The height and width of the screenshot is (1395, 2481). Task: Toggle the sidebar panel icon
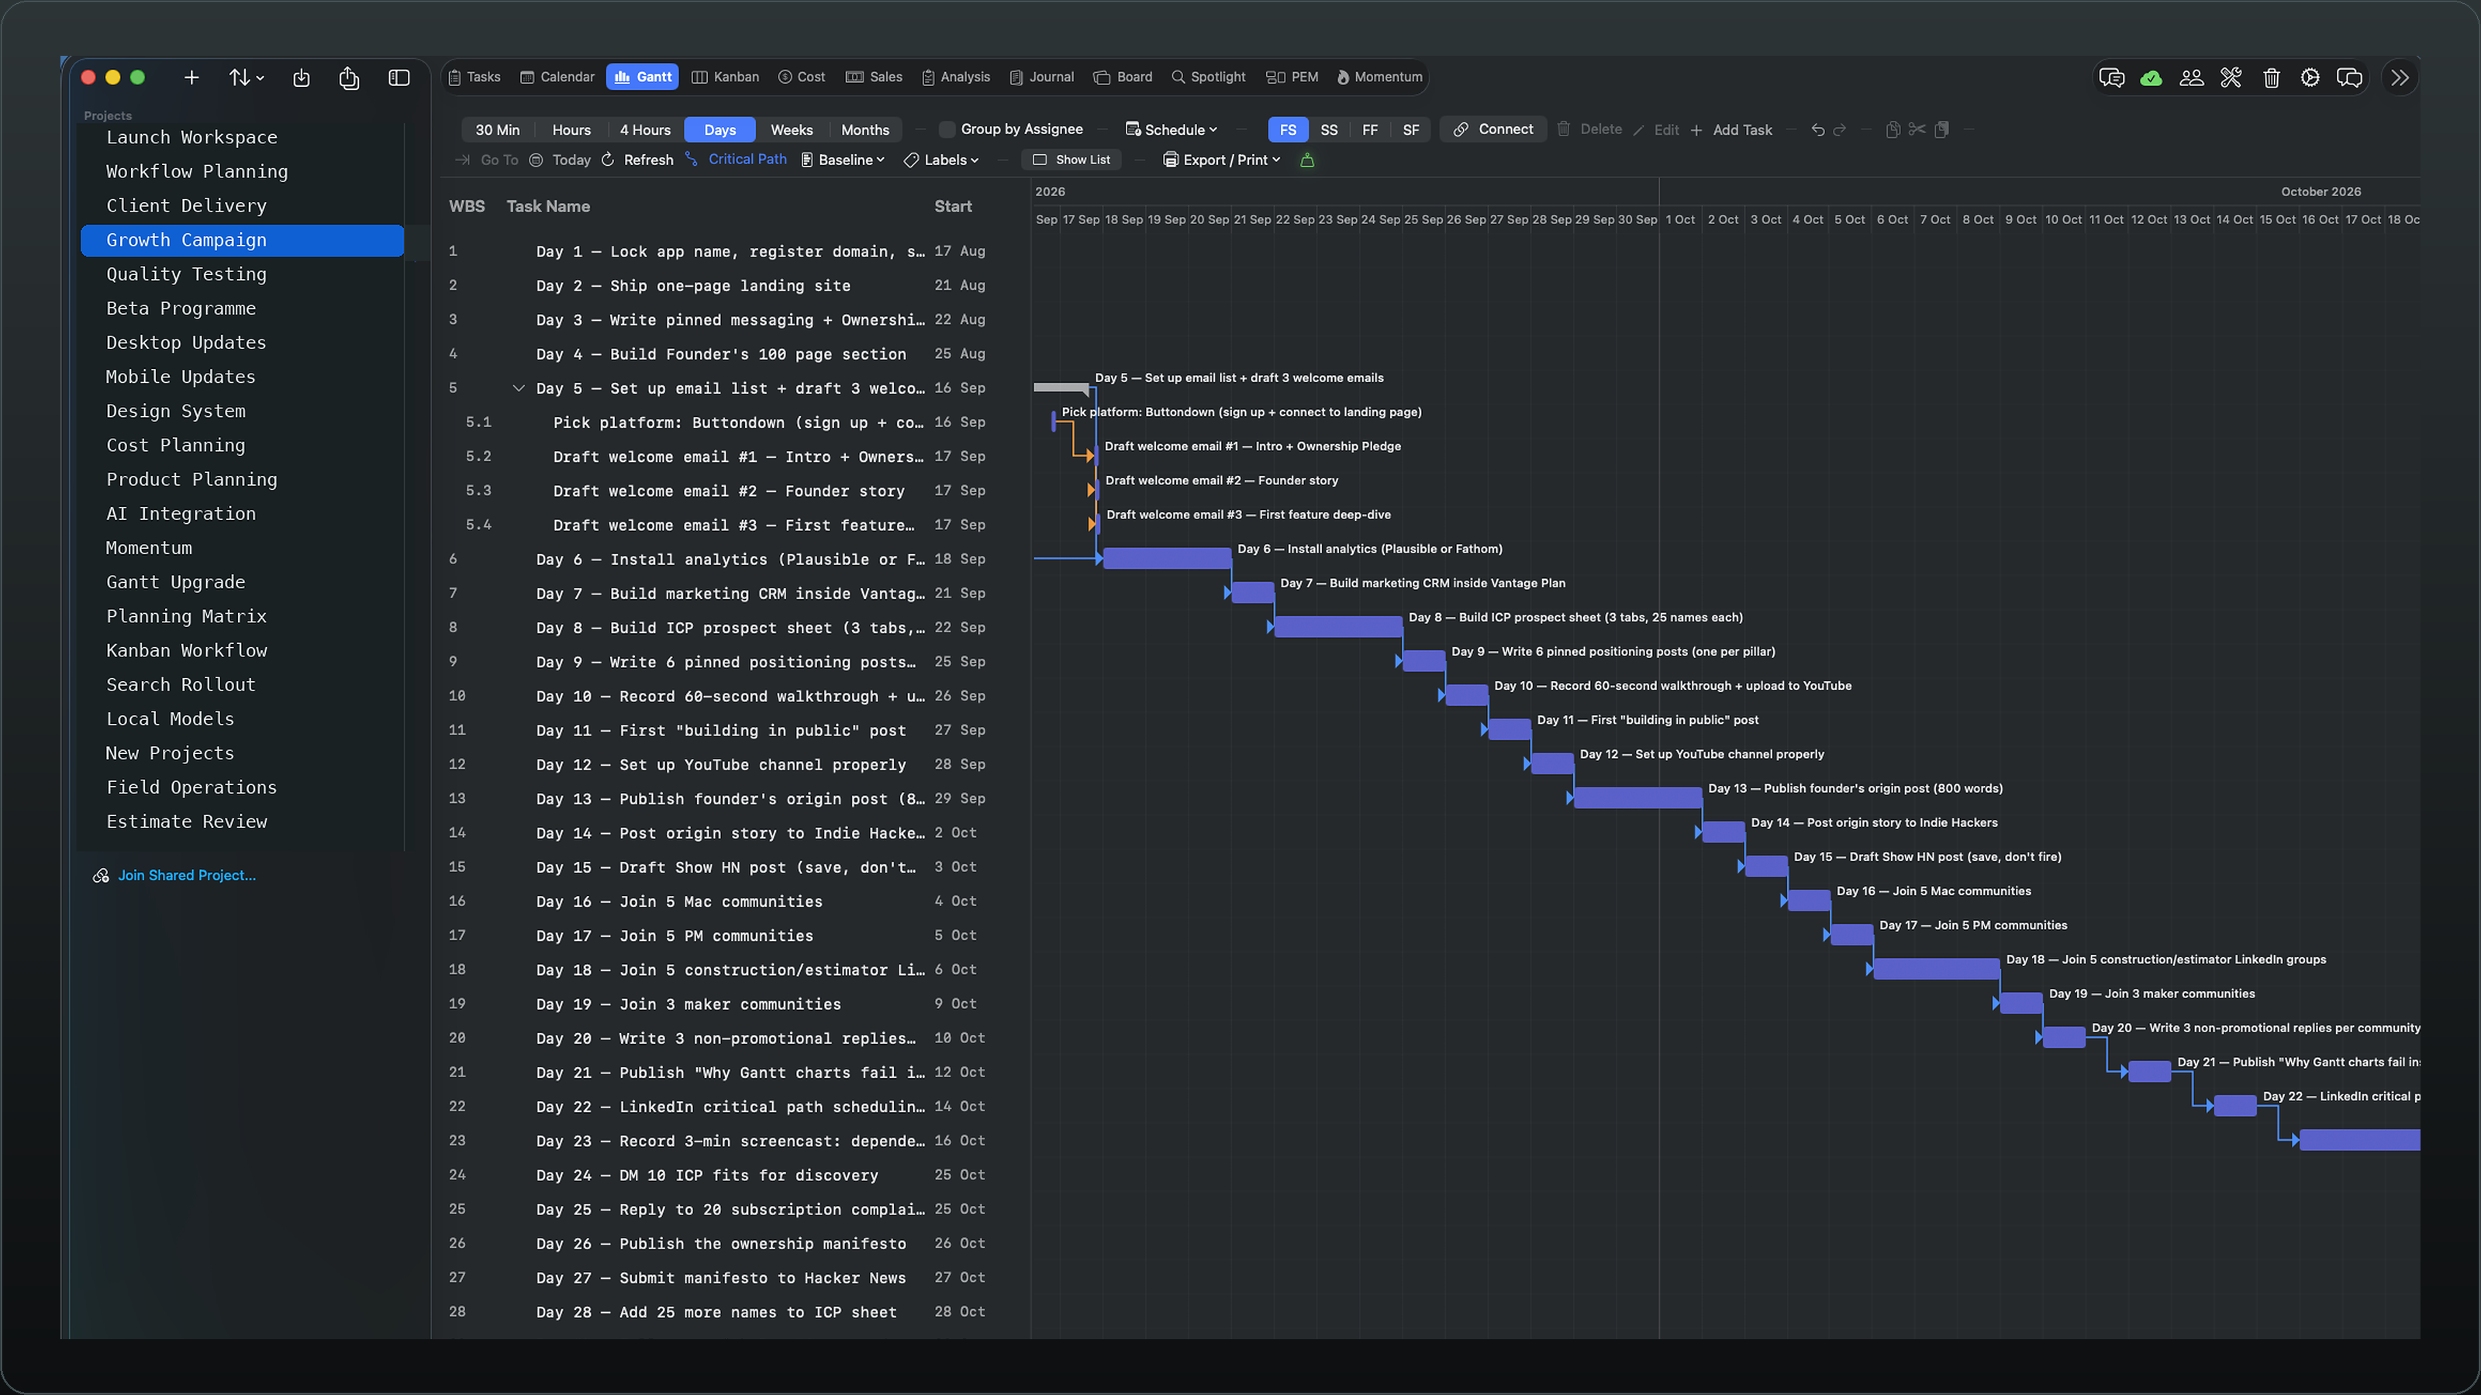(399, 78)
